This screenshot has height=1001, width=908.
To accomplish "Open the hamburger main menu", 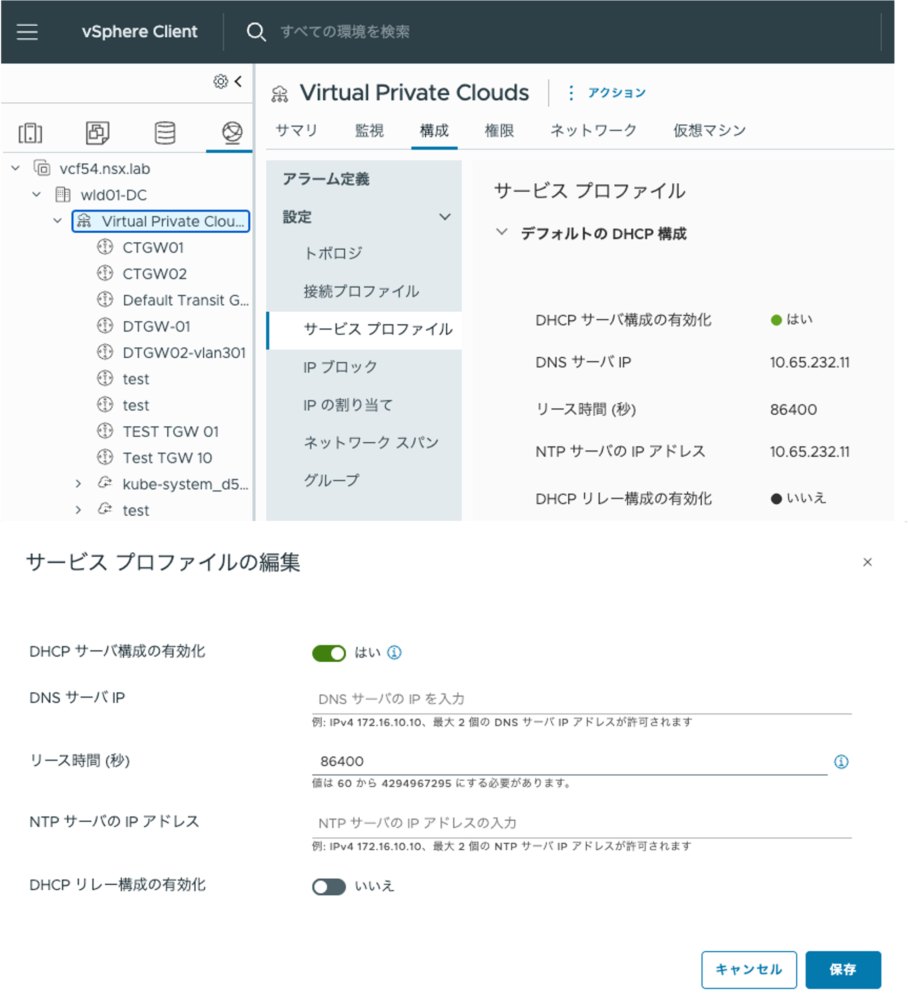I will (27, 32).
